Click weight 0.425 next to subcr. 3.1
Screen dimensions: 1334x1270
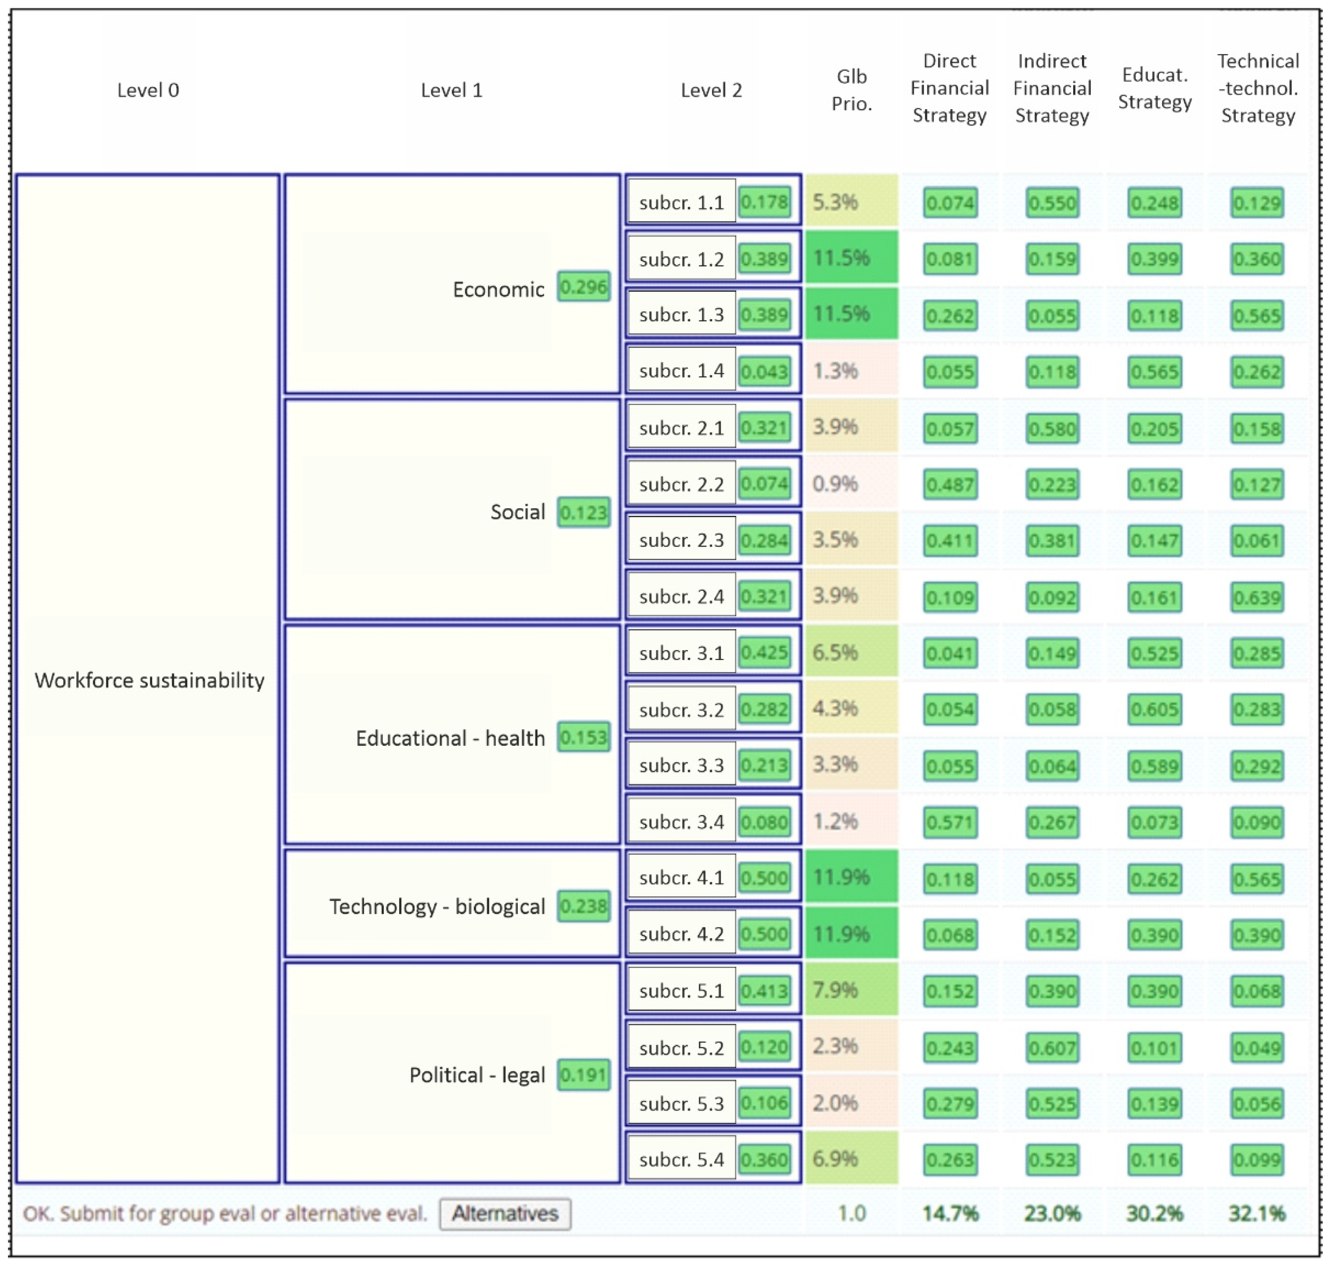(x=764, y=652)
